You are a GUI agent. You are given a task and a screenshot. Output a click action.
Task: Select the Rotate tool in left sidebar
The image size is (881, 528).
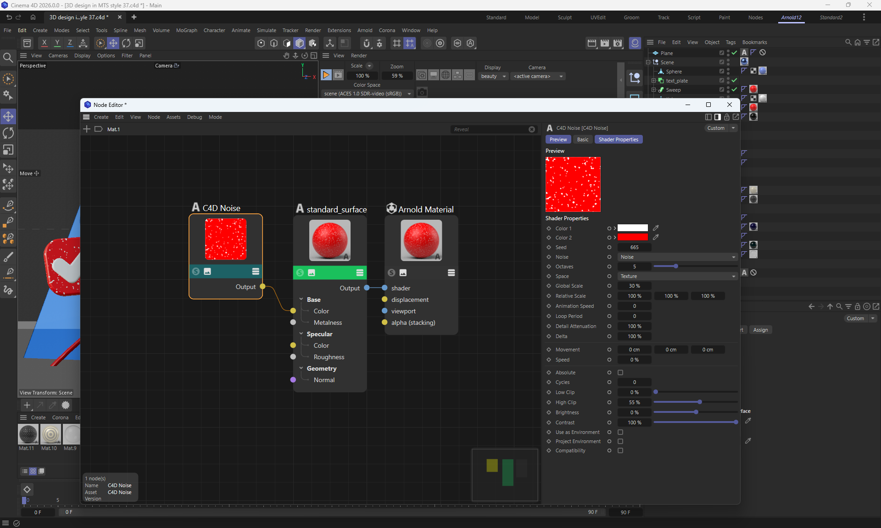[x=8, y=133]
